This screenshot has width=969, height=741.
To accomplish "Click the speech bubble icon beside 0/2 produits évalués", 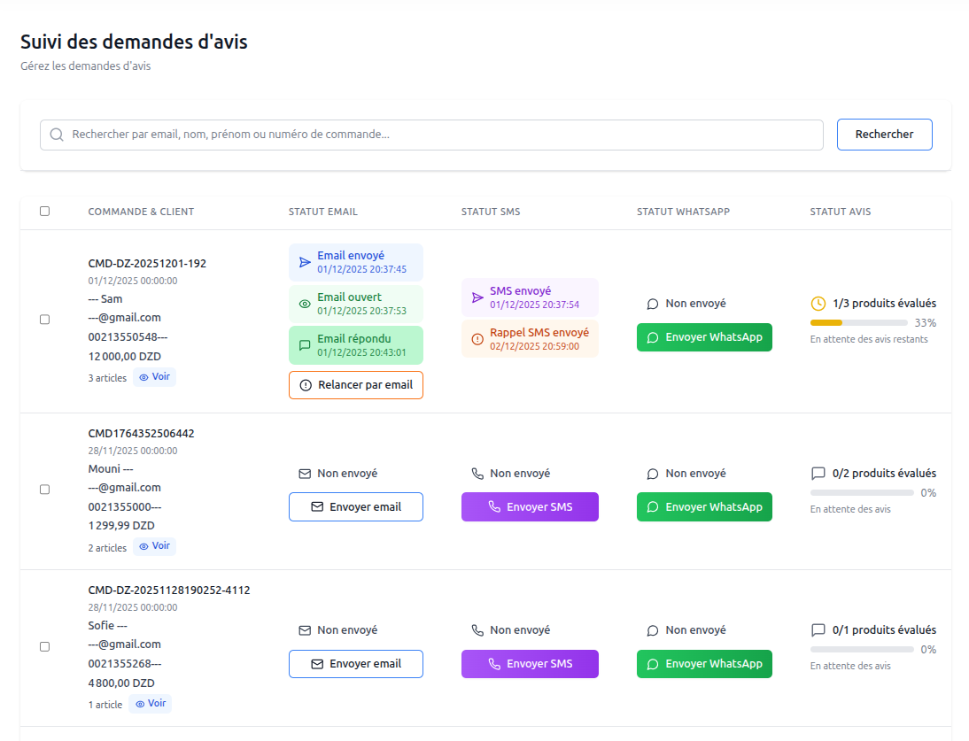I will pos(818,473).
